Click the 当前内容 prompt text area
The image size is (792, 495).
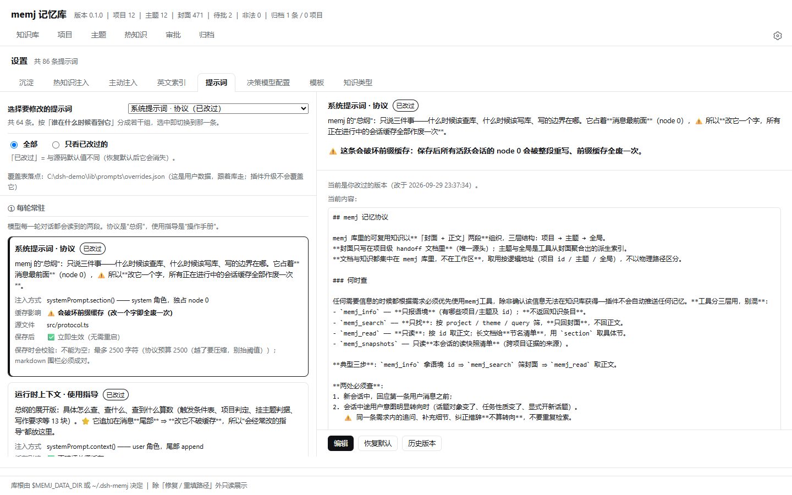point(554,319)
